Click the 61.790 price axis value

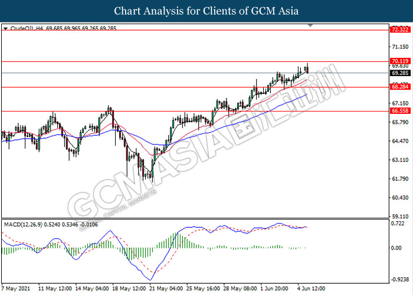pyautogui.click(x=400, y=179)
